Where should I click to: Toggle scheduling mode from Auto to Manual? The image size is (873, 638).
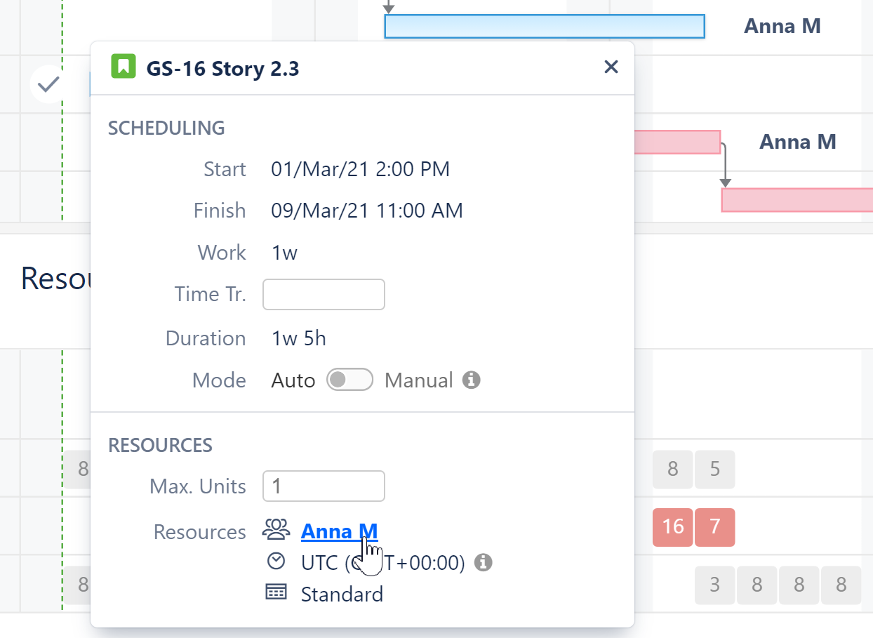point(349,380)
